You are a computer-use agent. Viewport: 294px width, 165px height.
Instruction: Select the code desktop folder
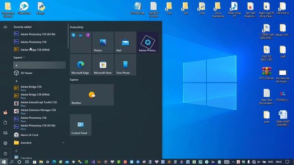[x=202, y=8]
